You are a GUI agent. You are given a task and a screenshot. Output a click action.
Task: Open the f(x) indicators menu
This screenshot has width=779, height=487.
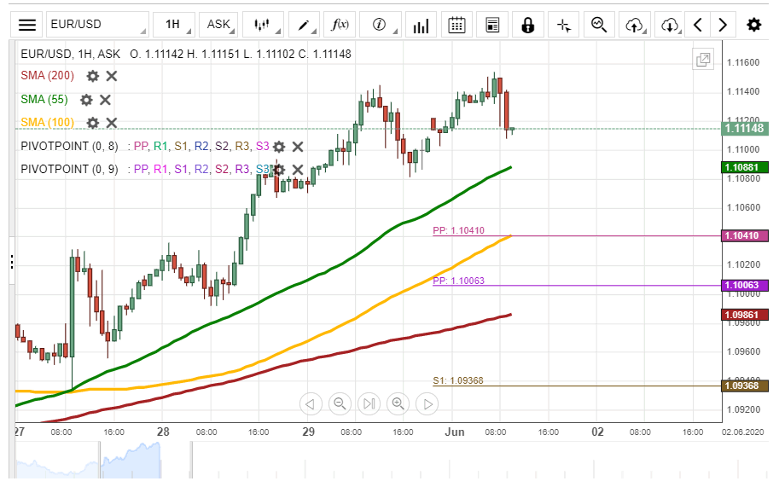340,25
